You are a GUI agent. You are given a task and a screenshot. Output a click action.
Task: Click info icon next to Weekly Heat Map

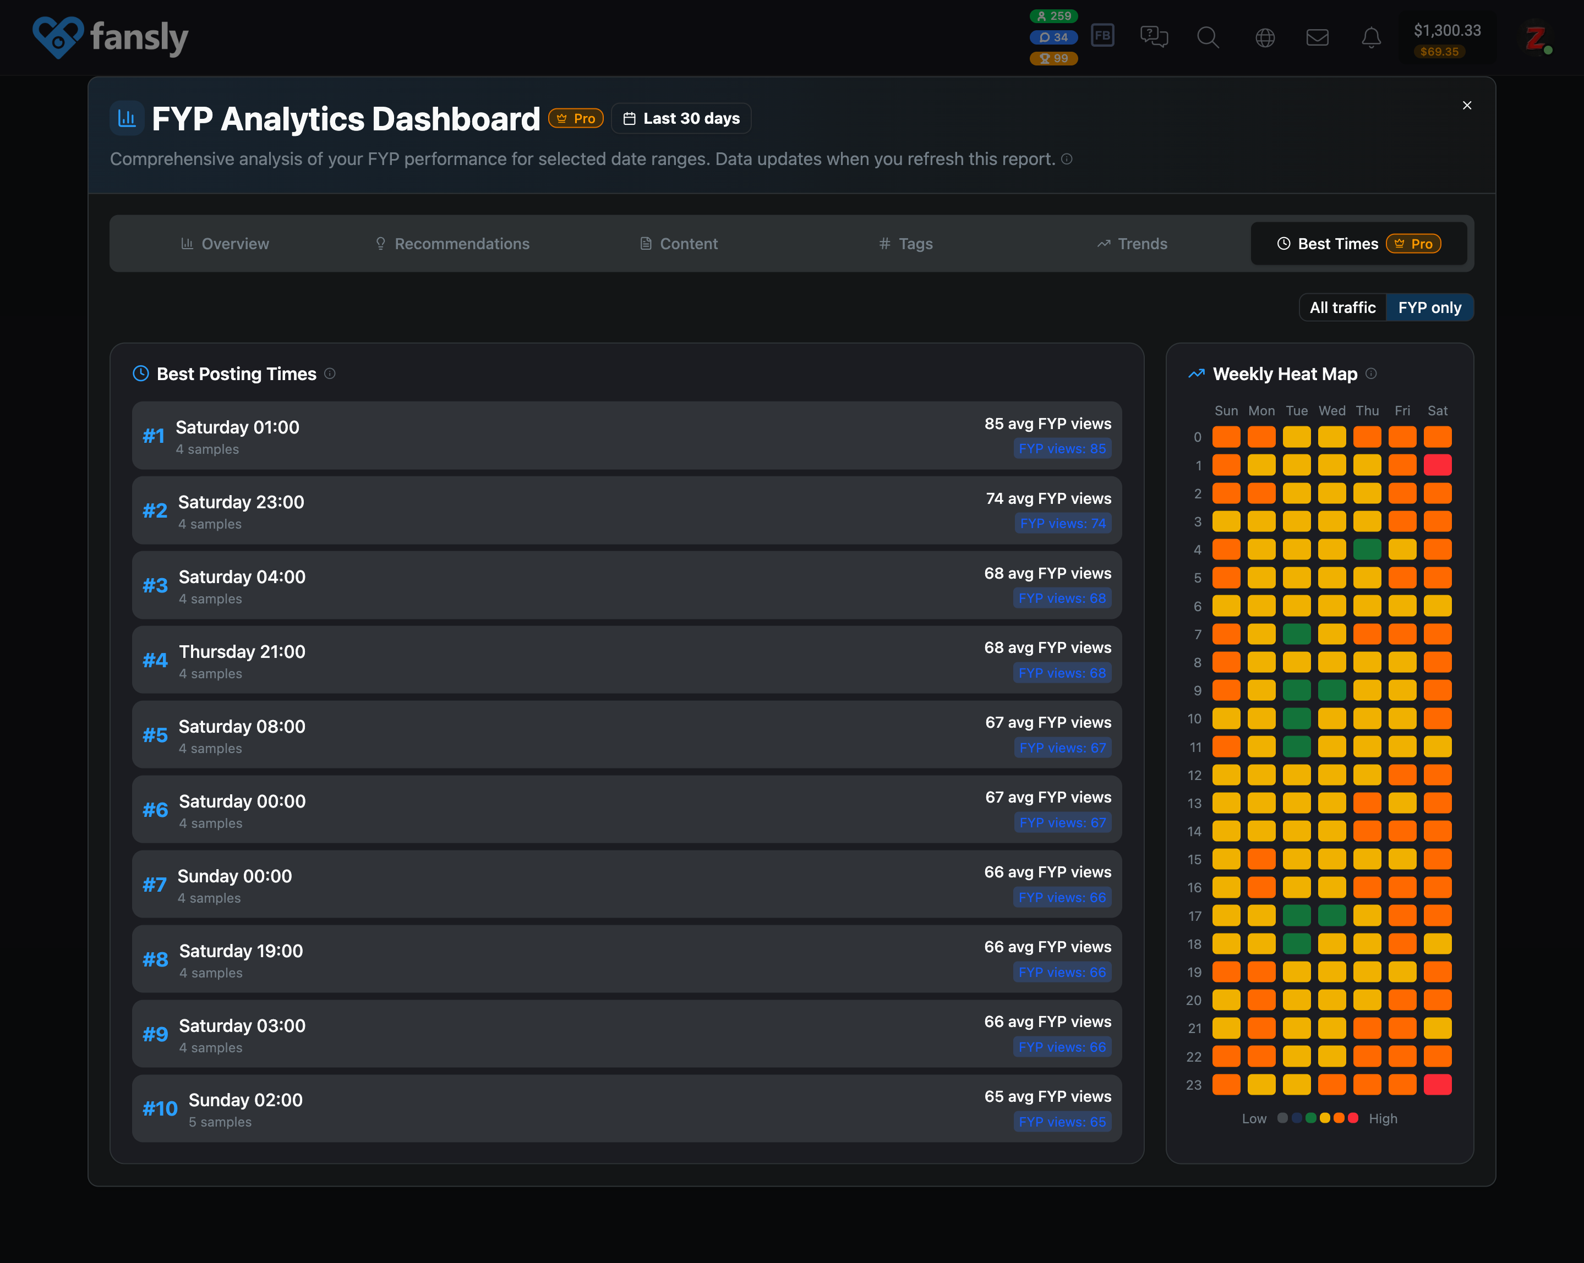pos(1371,374)
